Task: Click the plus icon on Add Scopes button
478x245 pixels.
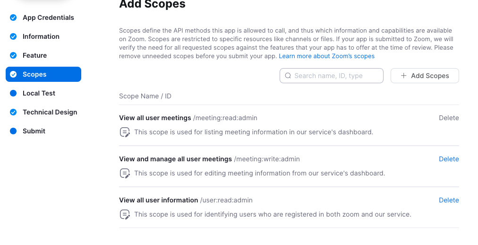Action: [x=403, y=76]
